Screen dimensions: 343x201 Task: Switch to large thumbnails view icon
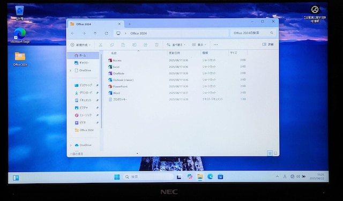point(275,153)
